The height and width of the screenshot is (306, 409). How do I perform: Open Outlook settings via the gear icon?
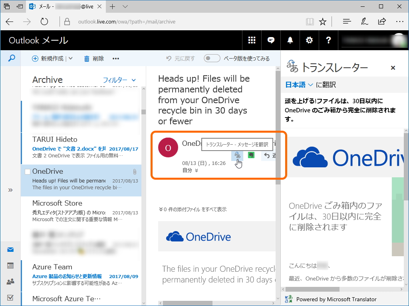tap(309, 40)
